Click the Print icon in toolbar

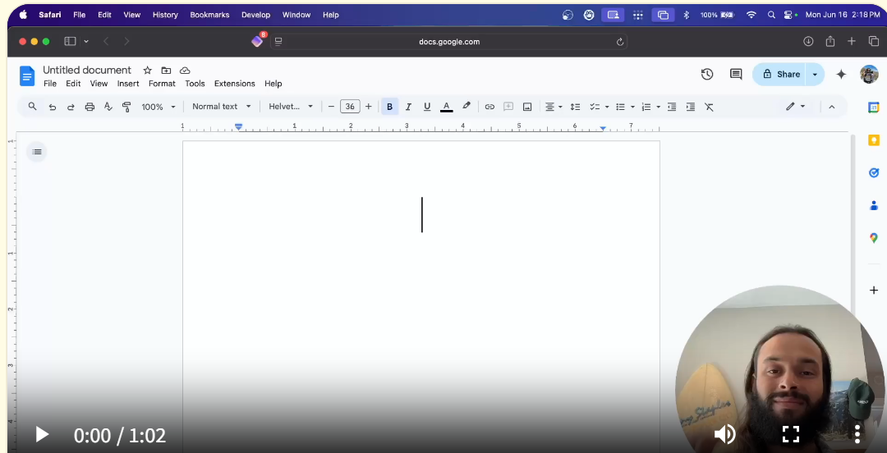pos(90,107)
